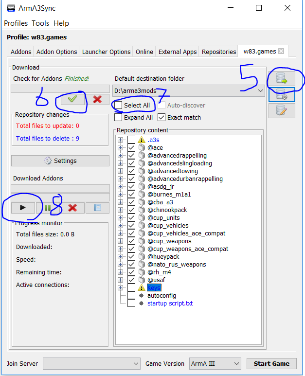Image resolution: width=305 pixels, height=376 pixels.
Task: Click the package icon beside @chinookpack
Action: pyautogui.click(x=142, y=210)
